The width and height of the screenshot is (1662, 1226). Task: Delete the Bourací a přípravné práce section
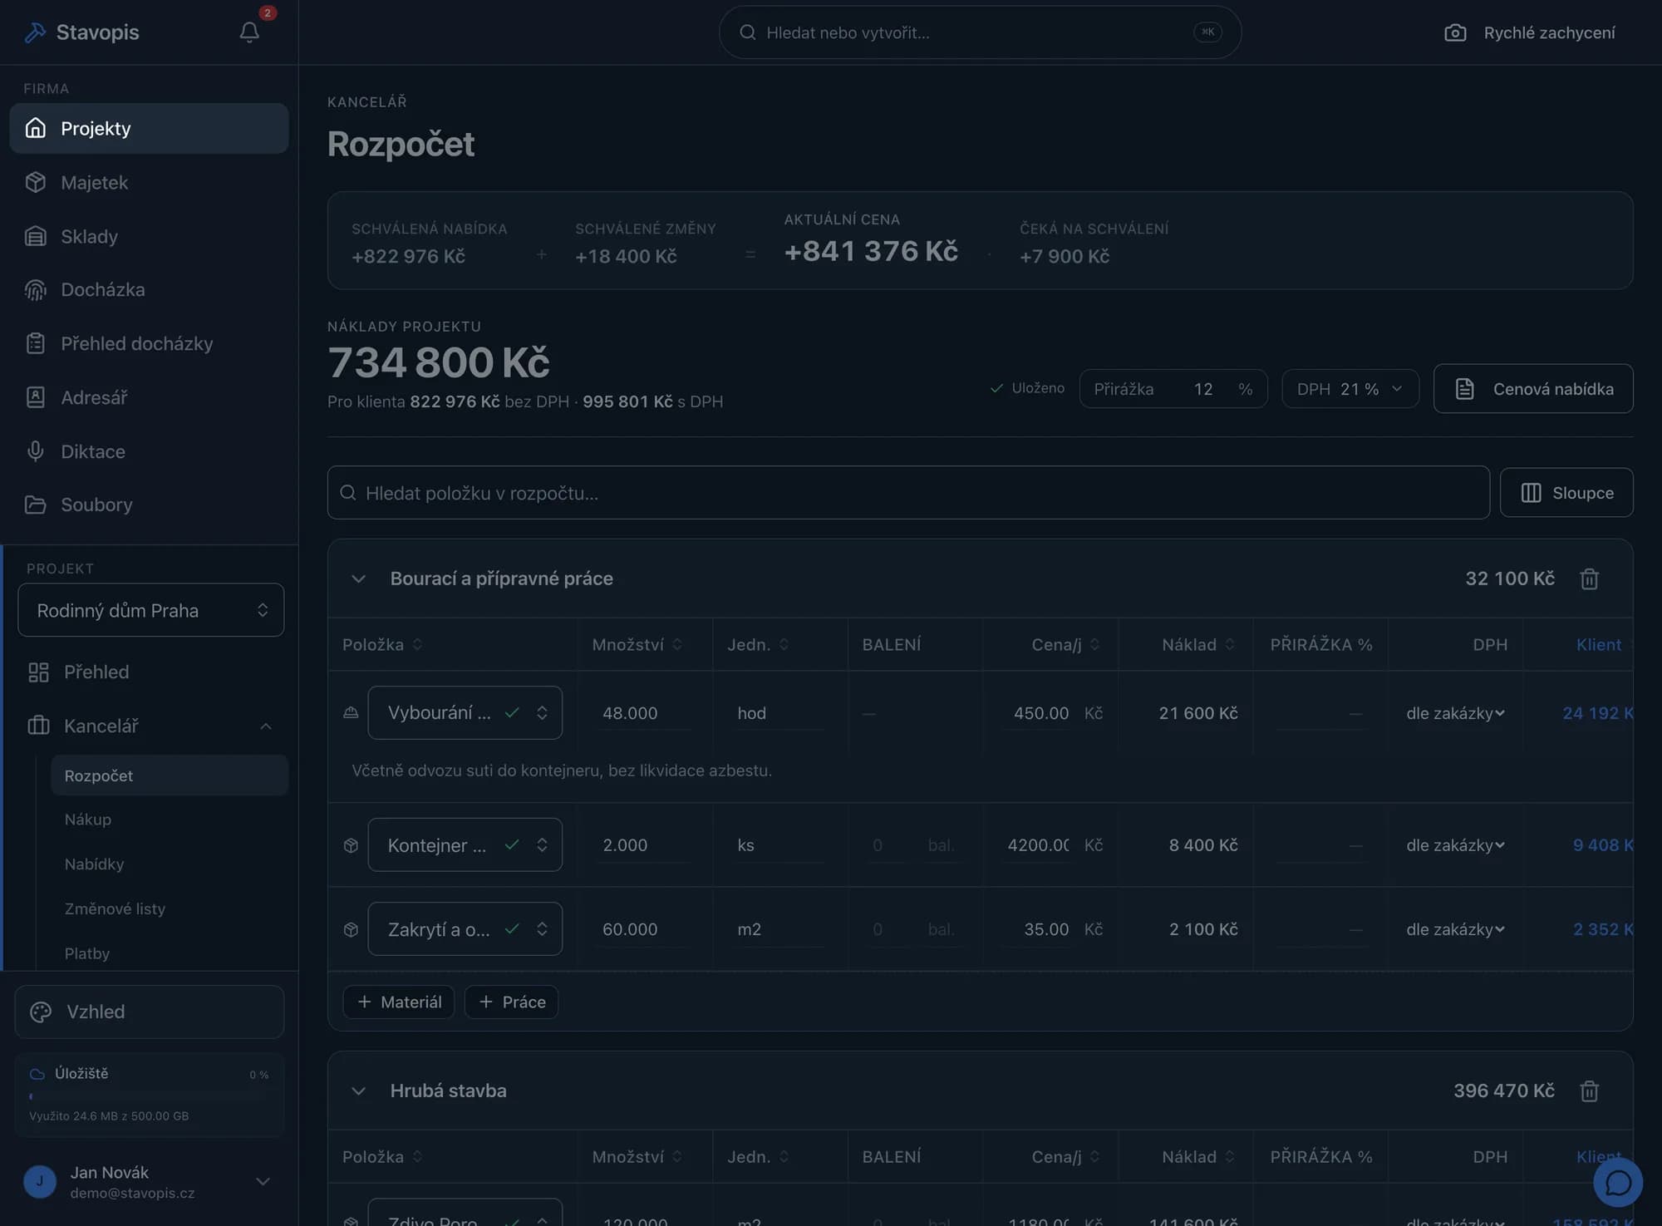[1589, 579]
